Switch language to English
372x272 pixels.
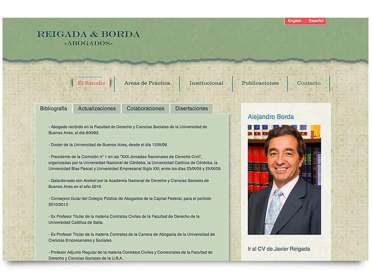(x=294, y=21)
